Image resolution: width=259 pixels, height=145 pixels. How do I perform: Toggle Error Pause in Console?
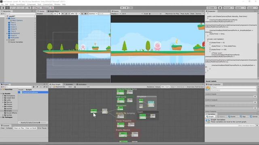[x=42, y=128]
